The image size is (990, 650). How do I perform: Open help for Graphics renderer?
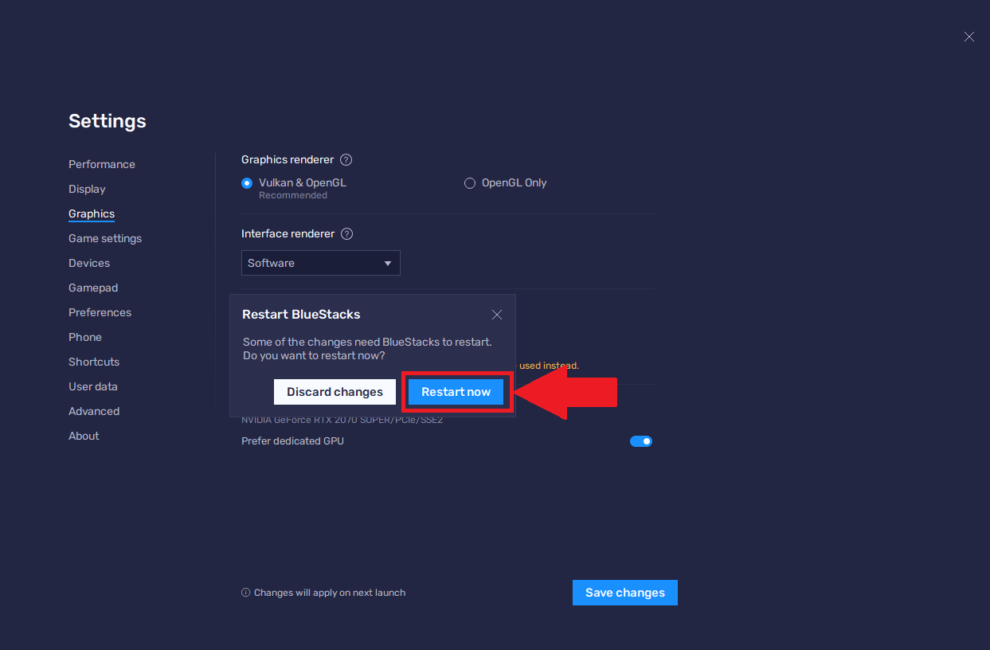[346, 160]
